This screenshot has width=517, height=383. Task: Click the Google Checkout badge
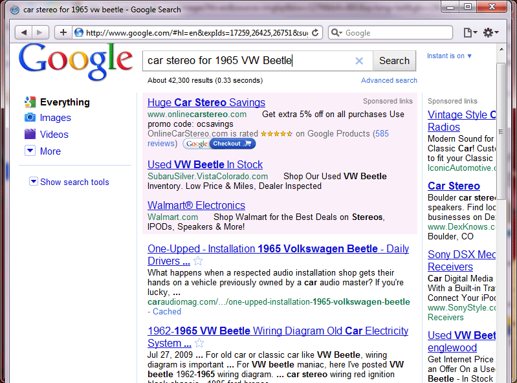pos(219,144)
